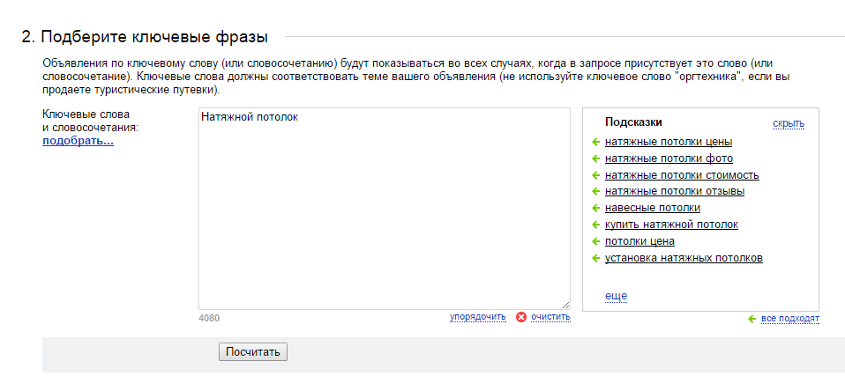Grab textarea resize handle corner

click(x=565, y=305)
